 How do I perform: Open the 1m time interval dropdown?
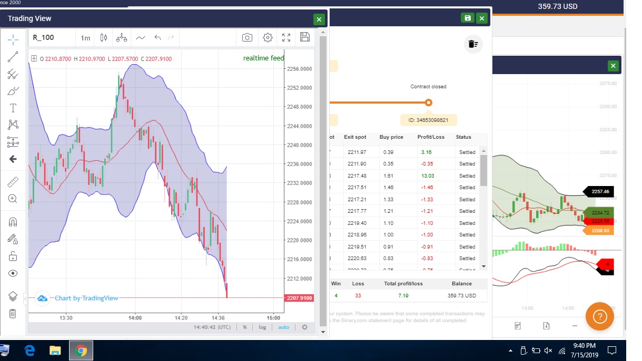coord(85,38)
